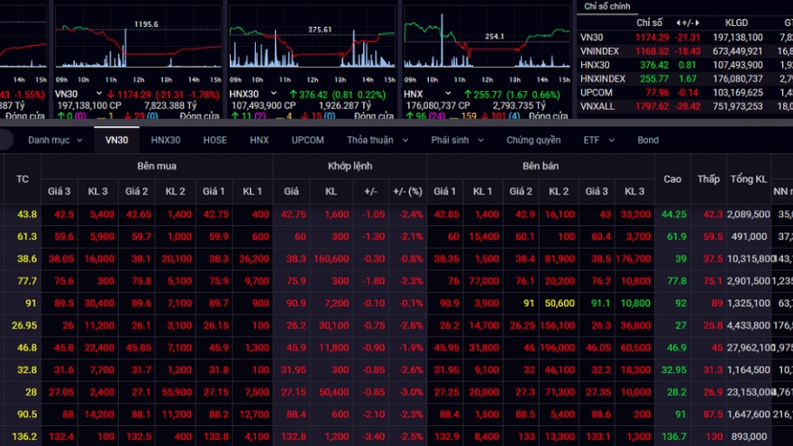Select the VN30 tab
The image size is (793, 446).
tap(116, 141)
